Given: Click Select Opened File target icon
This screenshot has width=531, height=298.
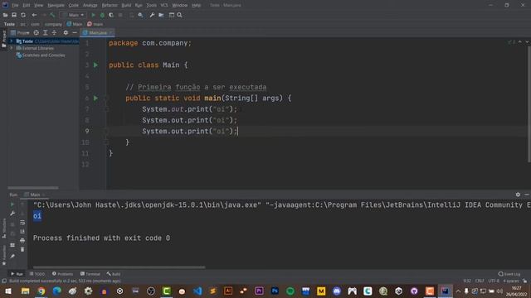Looking at the screenshot, I should coord(37,33).
